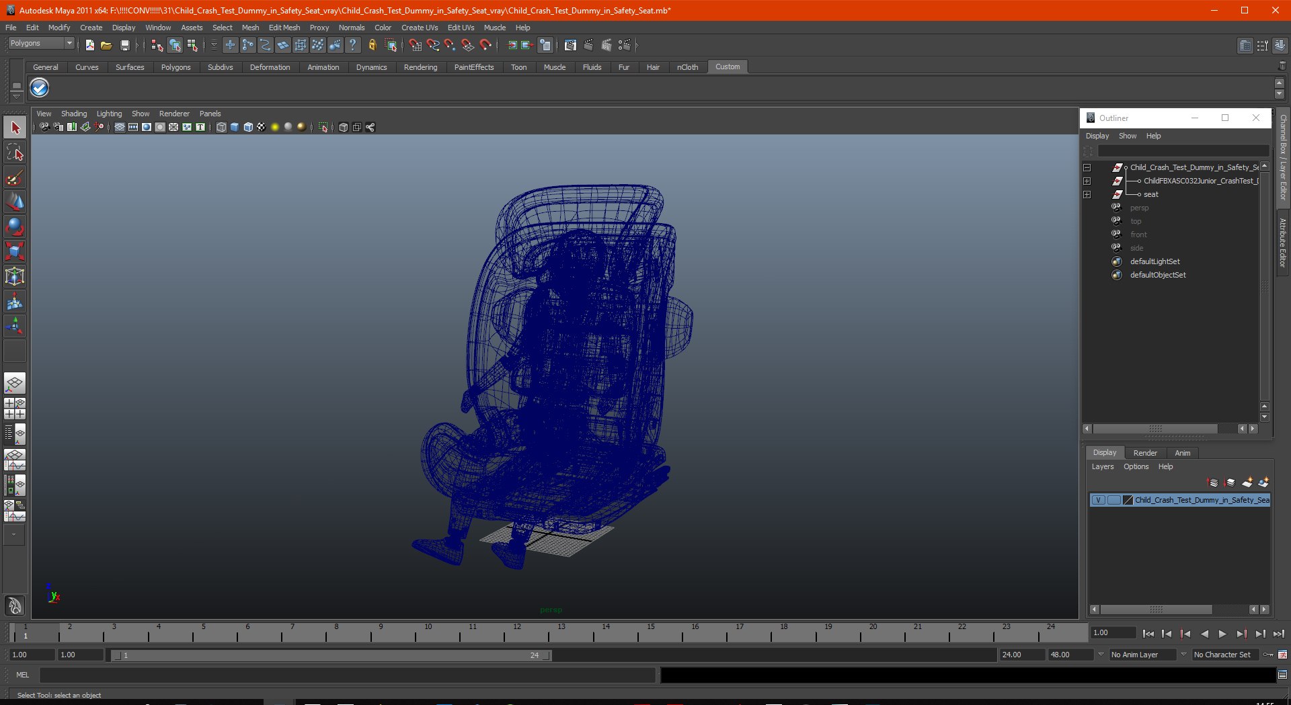This screenshot has width=1291, height=705.
Task: Create new empty layer icon
Action: [1247, 483]
